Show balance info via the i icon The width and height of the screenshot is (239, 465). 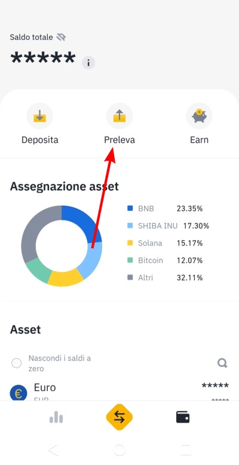88,63
